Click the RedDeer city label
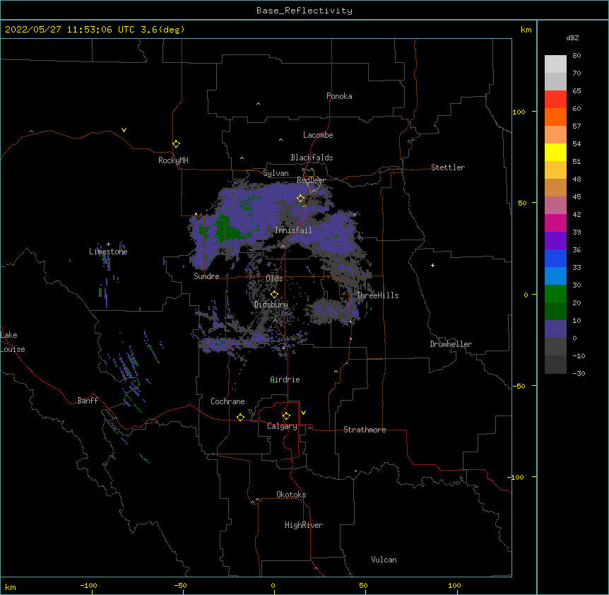609x595 pixels. tap(311, 180)
